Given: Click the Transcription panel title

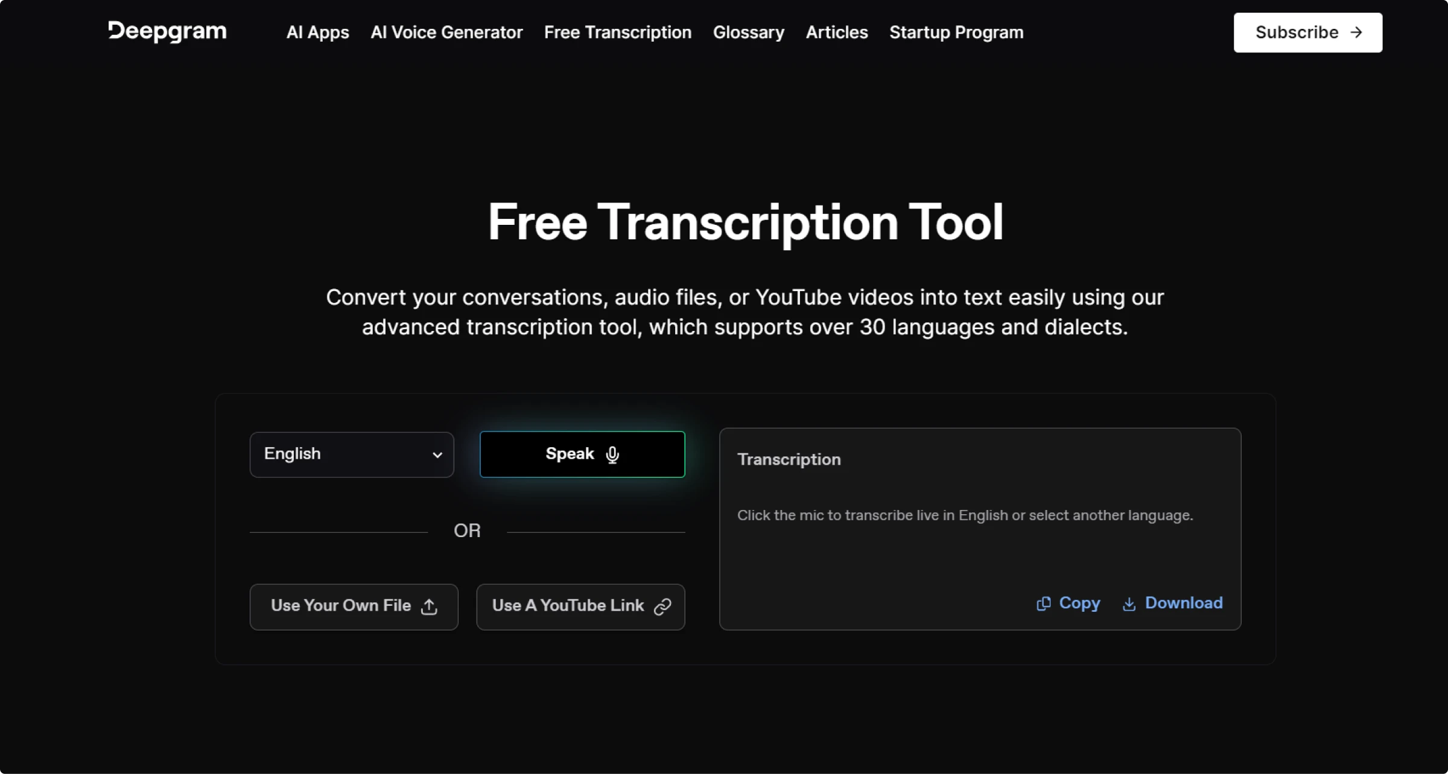Looking at the screenshot, I should point(789,459).
